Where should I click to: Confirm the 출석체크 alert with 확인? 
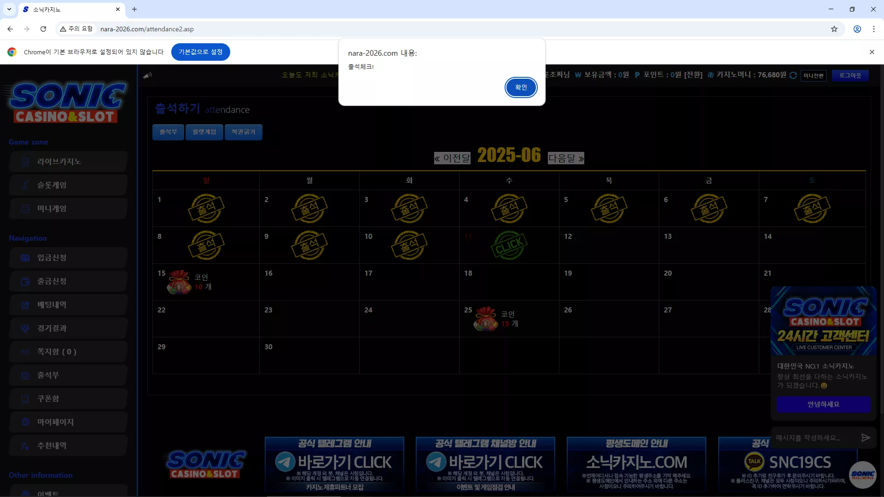[521, 87]
